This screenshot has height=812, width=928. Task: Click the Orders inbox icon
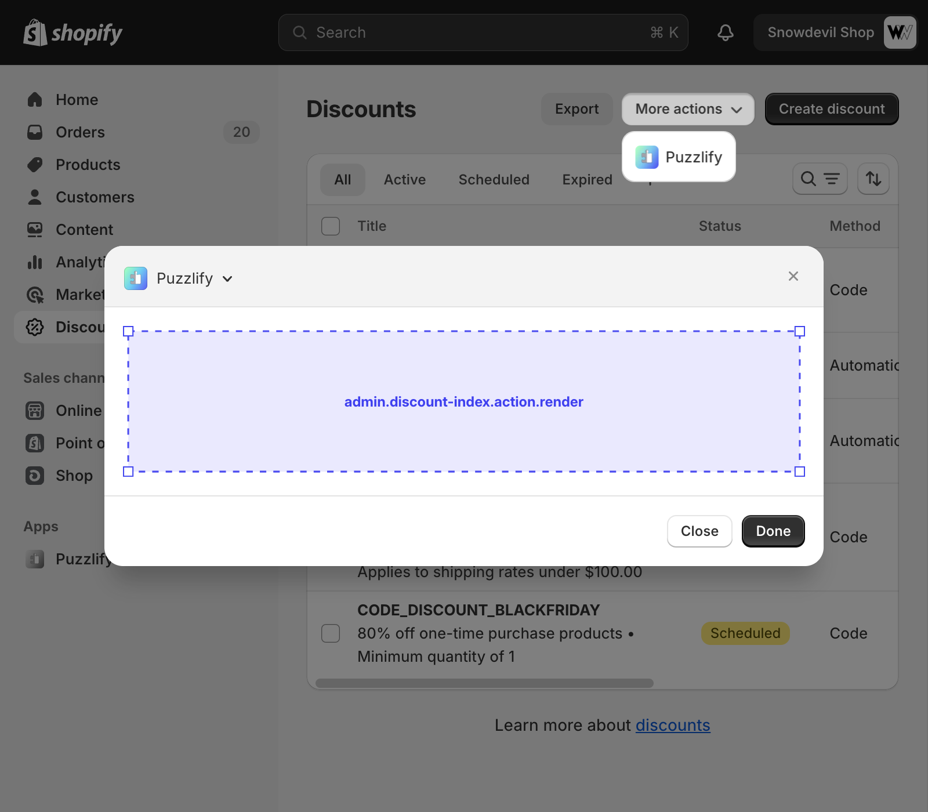click(35, 132)
